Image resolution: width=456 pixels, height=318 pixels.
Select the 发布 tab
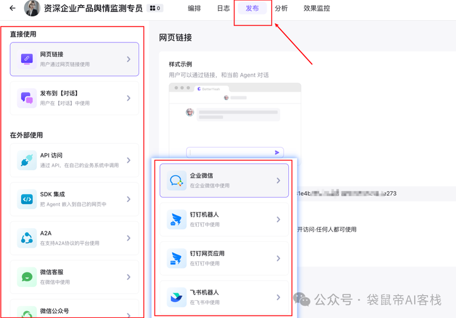tap(252, 8)
